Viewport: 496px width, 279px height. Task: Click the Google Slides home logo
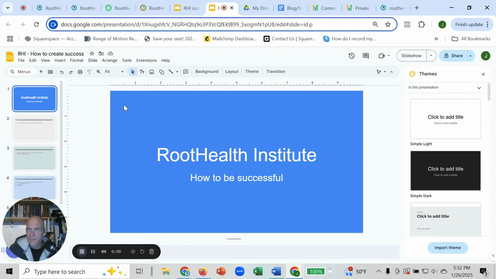pos(10,57)
